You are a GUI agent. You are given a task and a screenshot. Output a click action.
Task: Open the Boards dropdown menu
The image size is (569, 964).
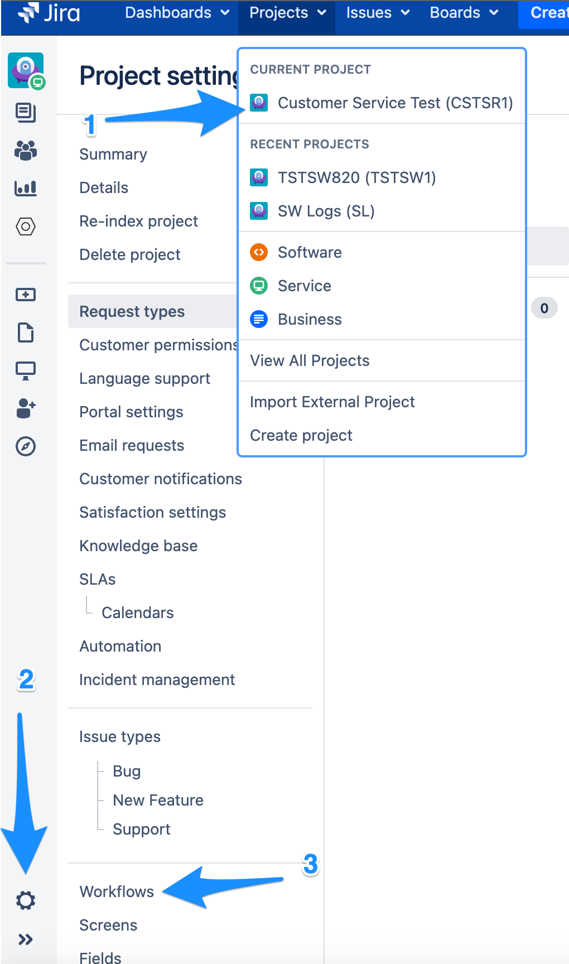[464, 13]
